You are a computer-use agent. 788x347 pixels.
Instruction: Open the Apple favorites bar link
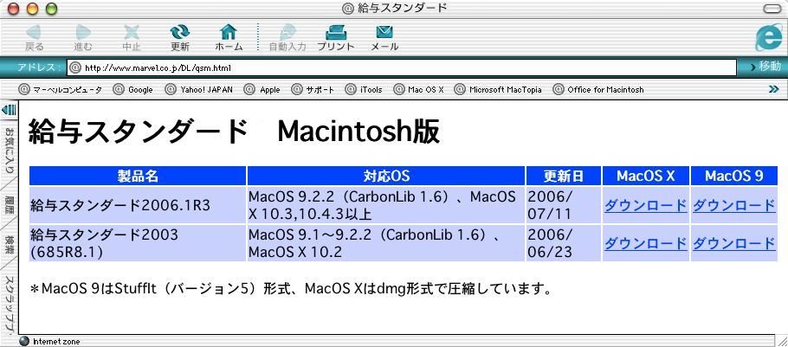click(262, 90)
